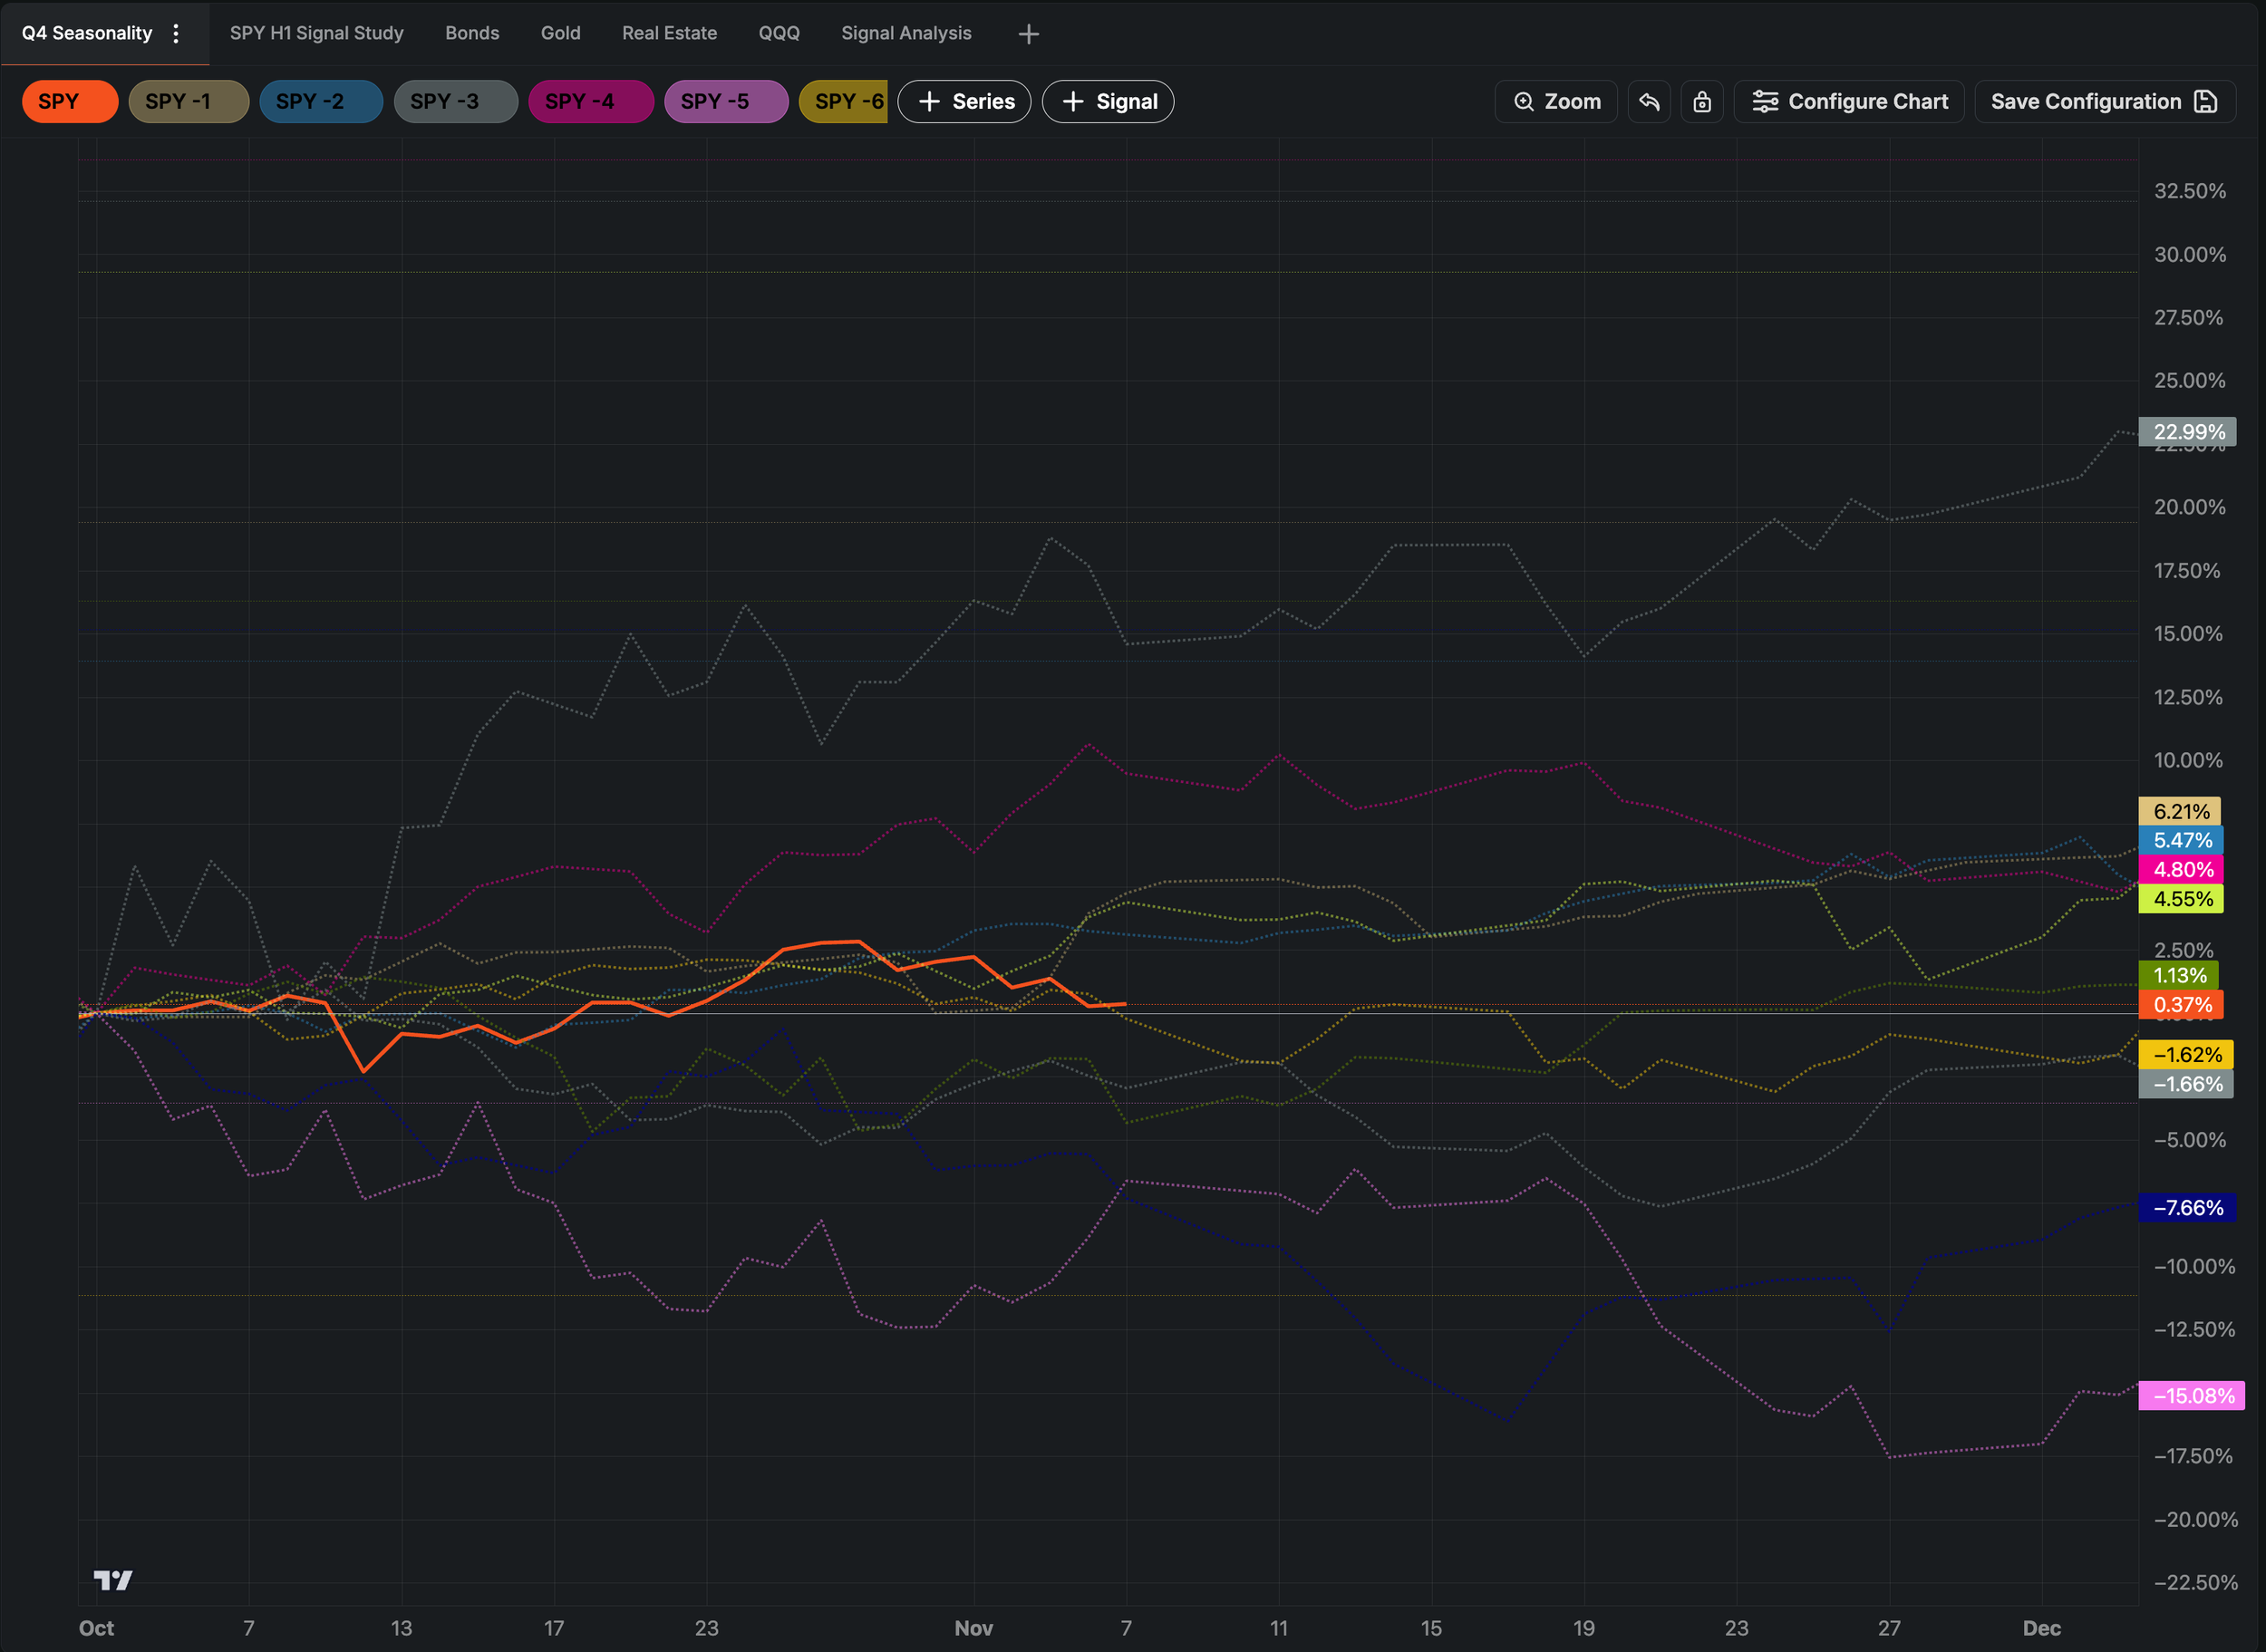2266x1652 pixels.
Task: Toggle the SPY -4 series pill
Action: (590, 101)
